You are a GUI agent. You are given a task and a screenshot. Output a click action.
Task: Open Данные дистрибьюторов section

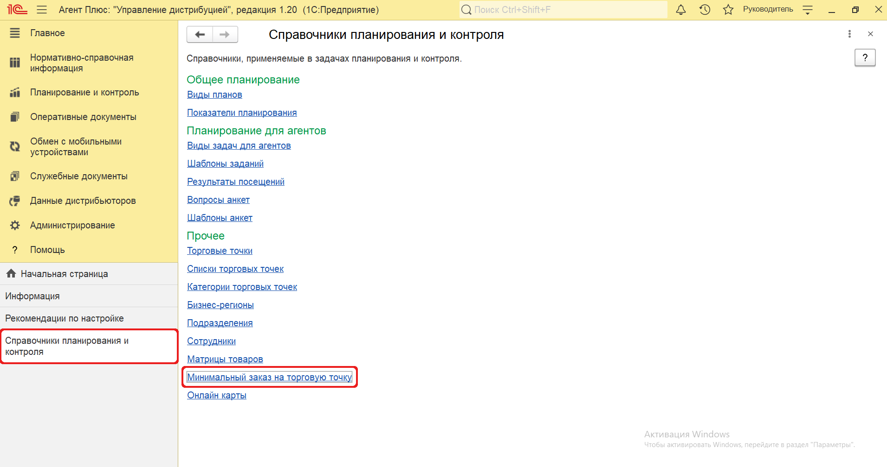pyautogui.click(x=83, y=201)
